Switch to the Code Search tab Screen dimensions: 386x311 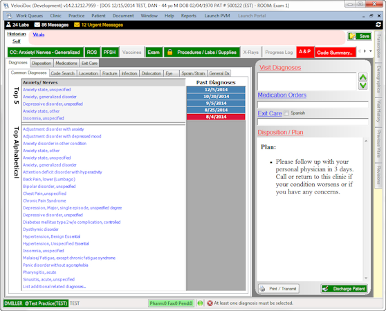(62, 73)
